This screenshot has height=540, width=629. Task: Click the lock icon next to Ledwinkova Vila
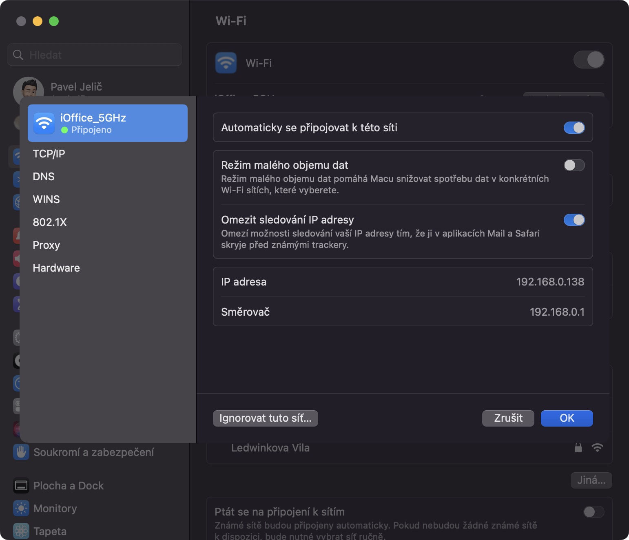tap(578, 448)
